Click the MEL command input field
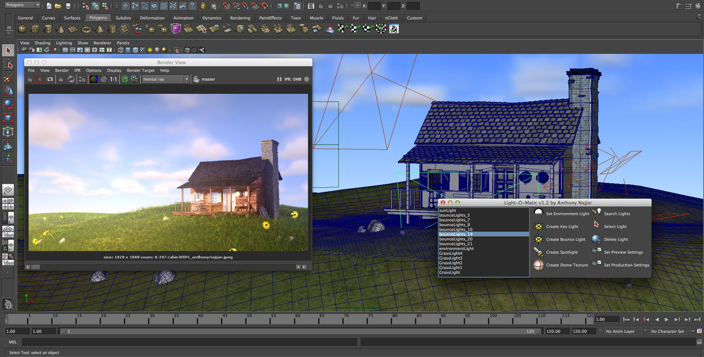The image size is (704, 357). (x=189, y=342)
